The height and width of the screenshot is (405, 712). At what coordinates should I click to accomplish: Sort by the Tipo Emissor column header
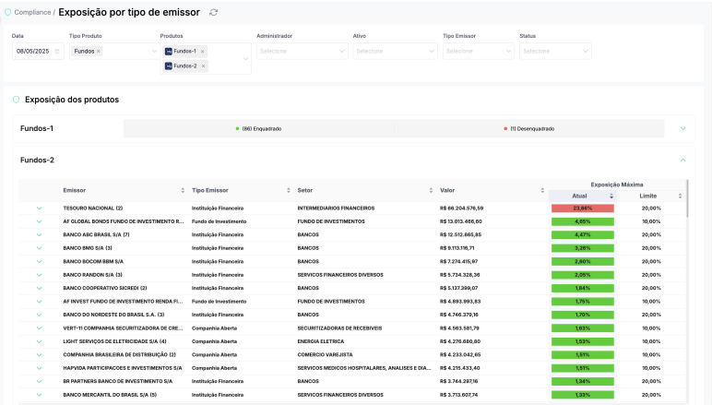coord(289,190)
